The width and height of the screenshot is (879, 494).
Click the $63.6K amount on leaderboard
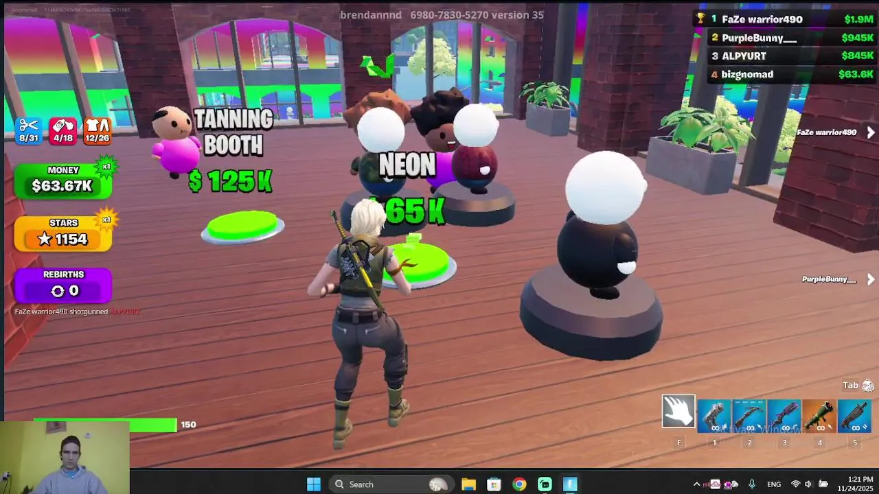[x=856, y=74]
